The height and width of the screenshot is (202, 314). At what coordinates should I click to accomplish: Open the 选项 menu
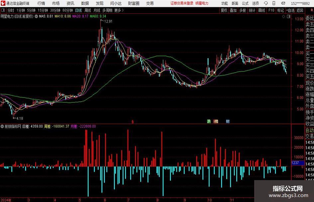point(255,3)
